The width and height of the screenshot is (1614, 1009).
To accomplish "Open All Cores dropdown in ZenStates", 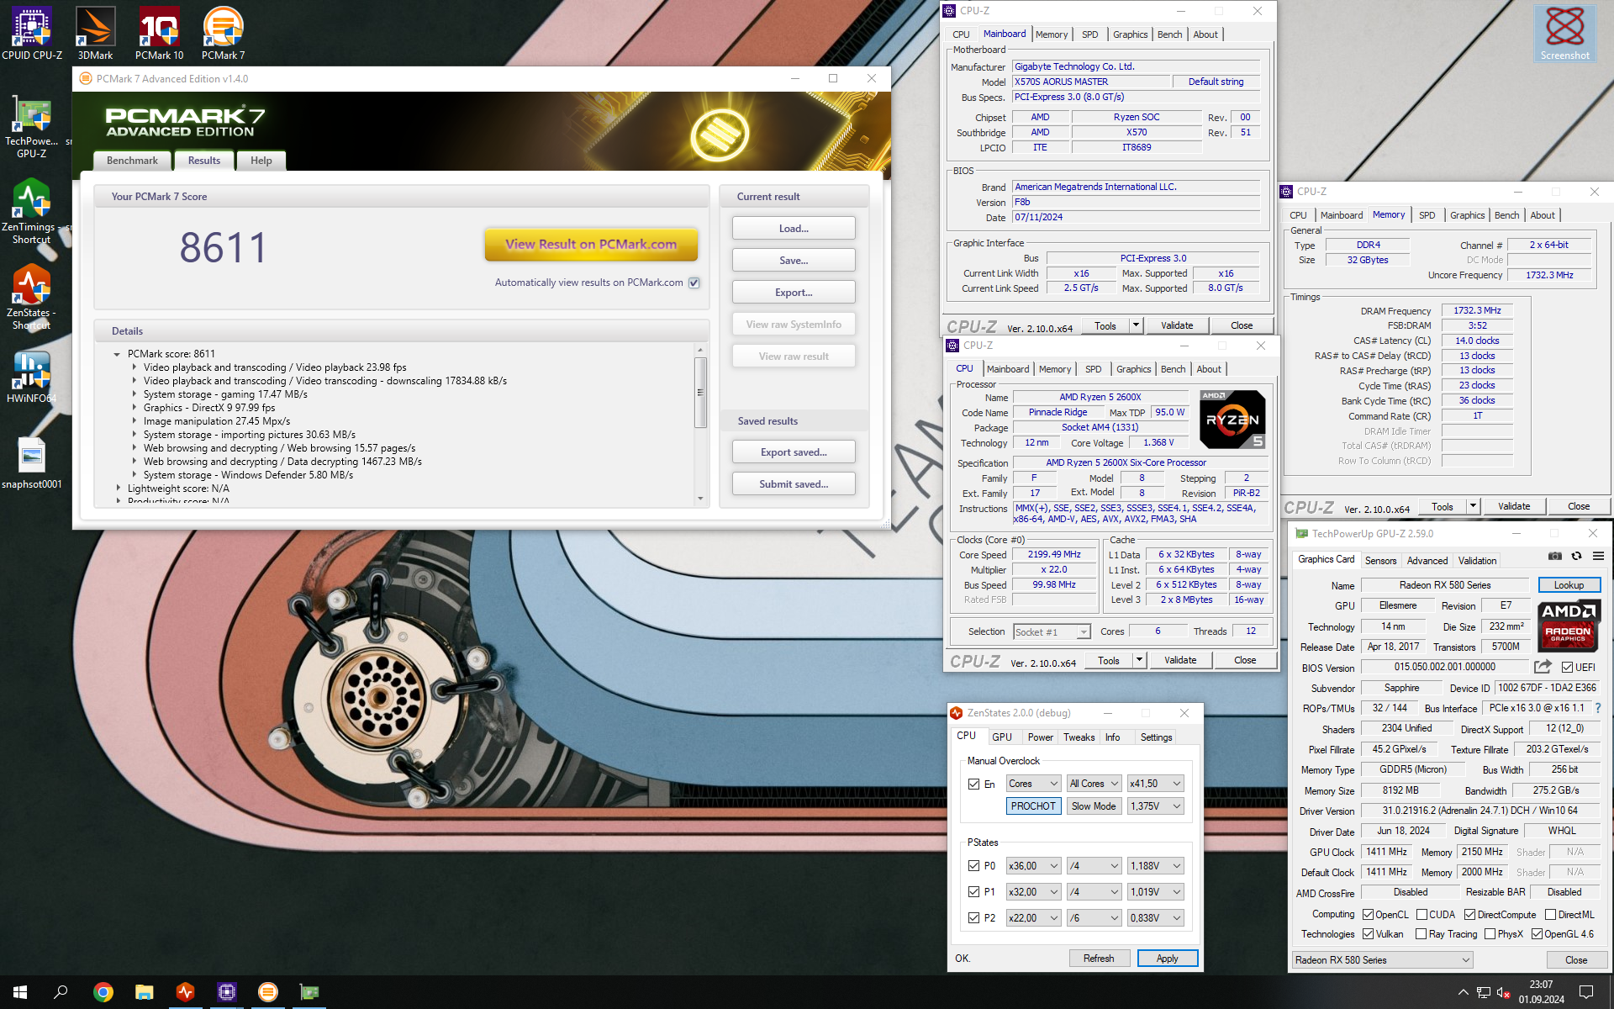I will (1093, 784).
